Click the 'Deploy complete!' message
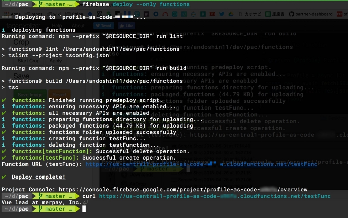 [x=38, y=177]
